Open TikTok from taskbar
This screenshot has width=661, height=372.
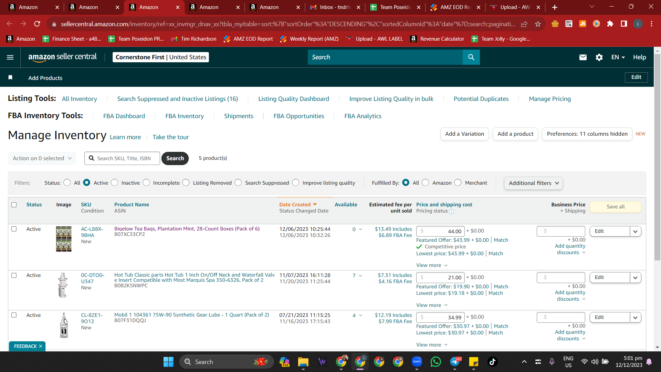coord(493,362)
